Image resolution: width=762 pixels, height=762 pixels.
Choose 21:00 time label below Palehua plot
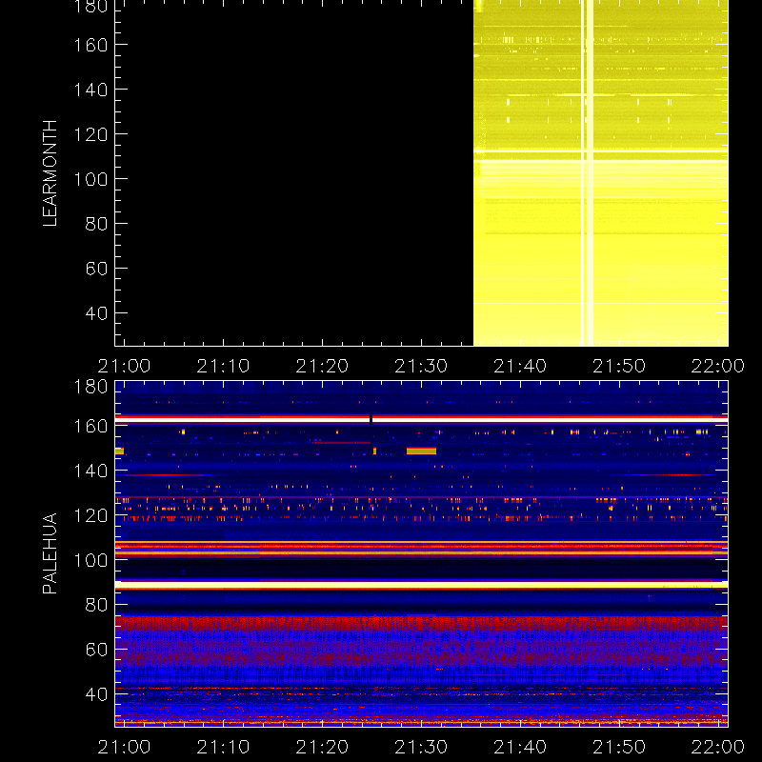tap(125, 747)
